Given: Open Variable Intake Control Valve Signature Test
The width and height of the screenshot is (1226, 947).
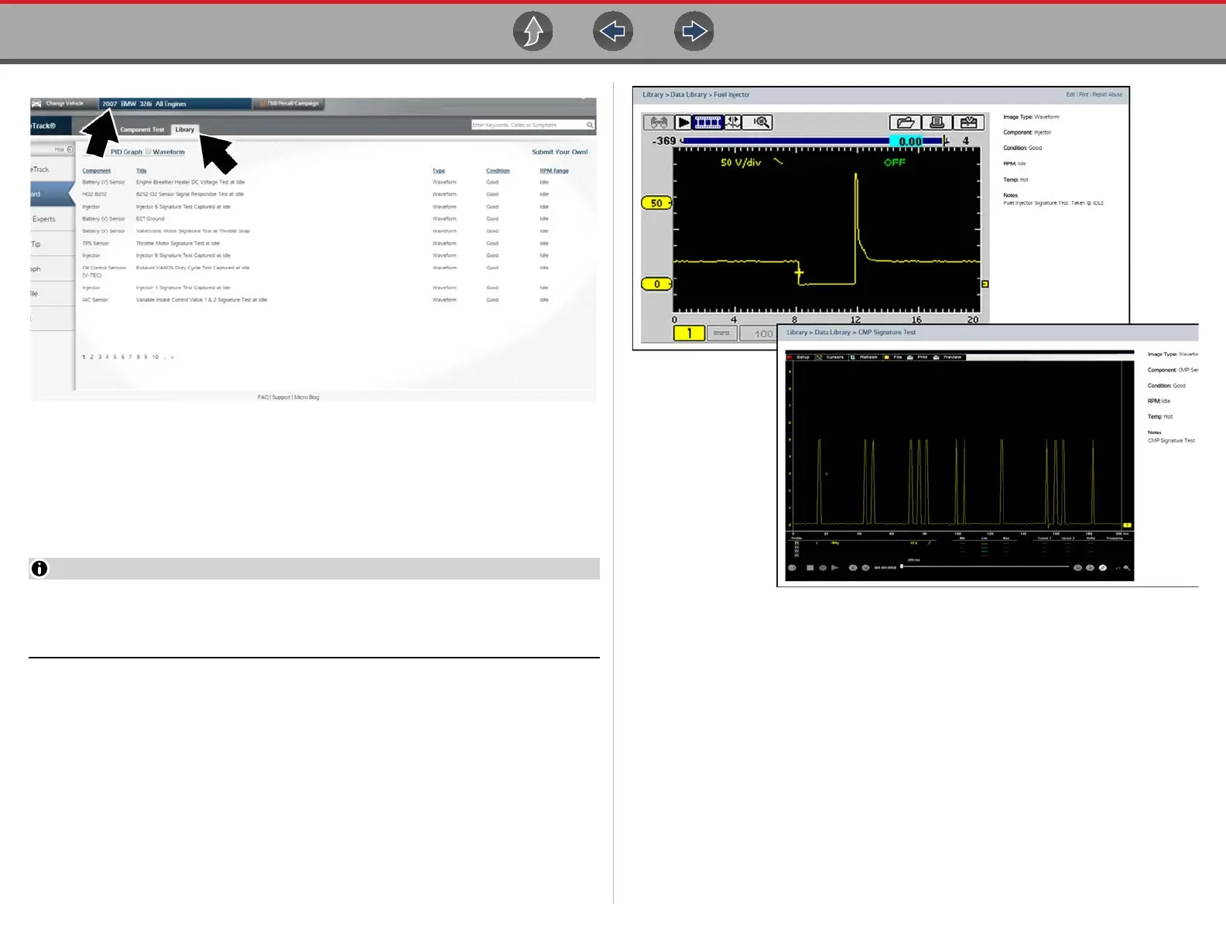Looking at the screenshot, I should click(201, 300).
